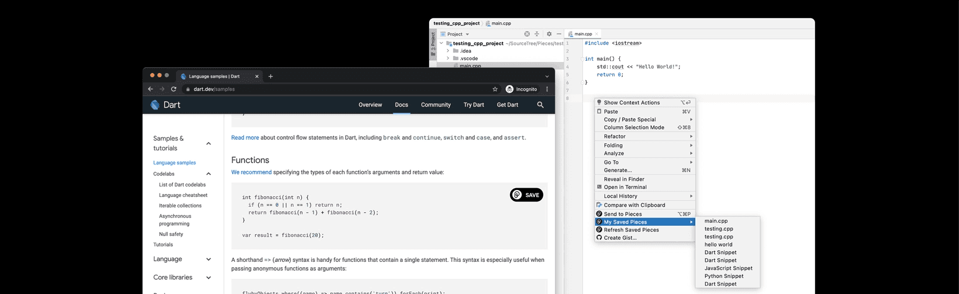The image size is (959, 294).
Task: Open Null safety sidebar link
Action: click(x=171, y=234)
